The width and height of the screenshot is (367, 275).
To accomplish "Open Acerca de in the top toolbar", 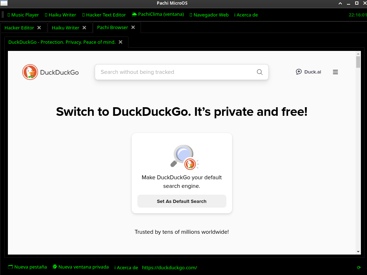I will 246,15.
